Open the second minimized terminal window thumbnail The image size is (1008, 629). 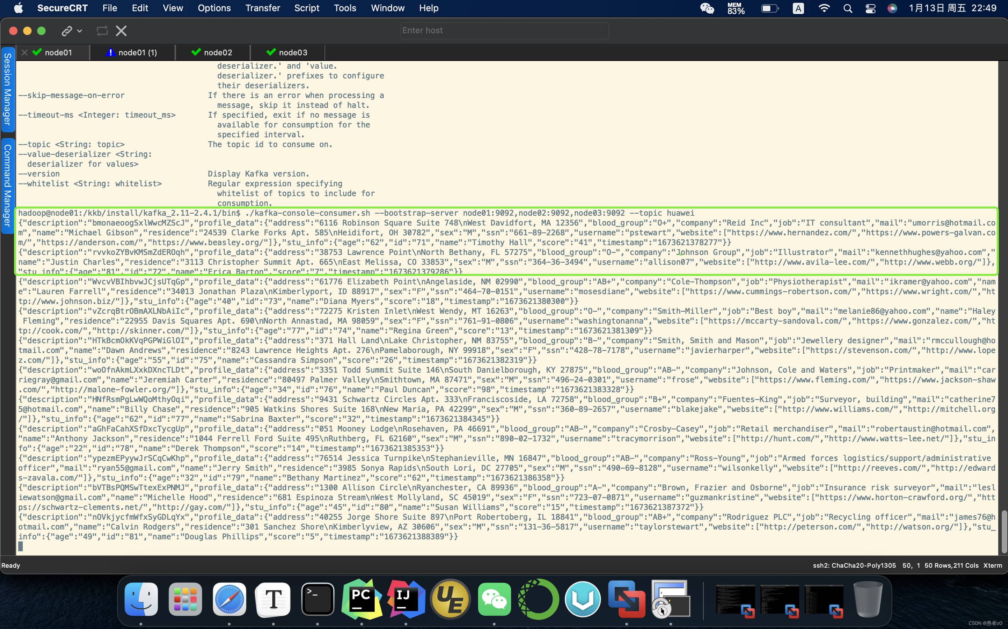click(x=779, y=601)
